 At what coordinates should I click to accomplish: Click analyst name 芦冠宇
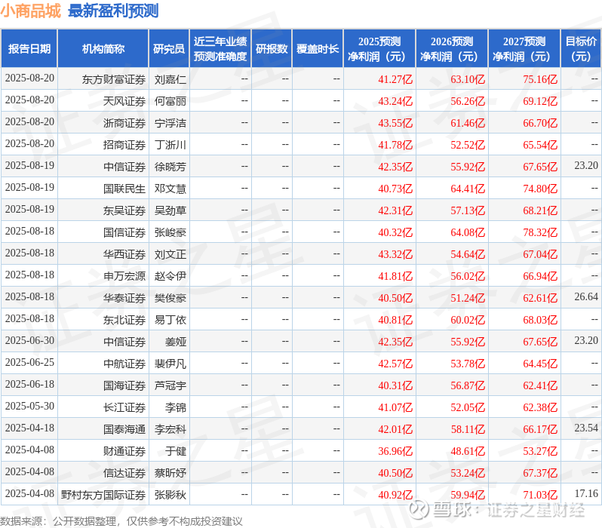coord(170,386)
